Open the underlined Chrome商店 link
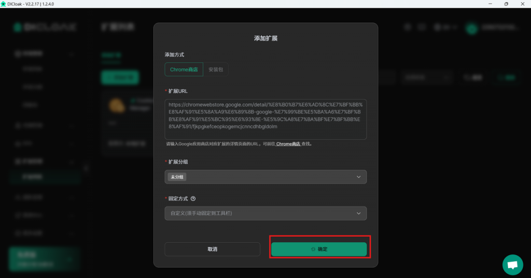 click(288, 144)
